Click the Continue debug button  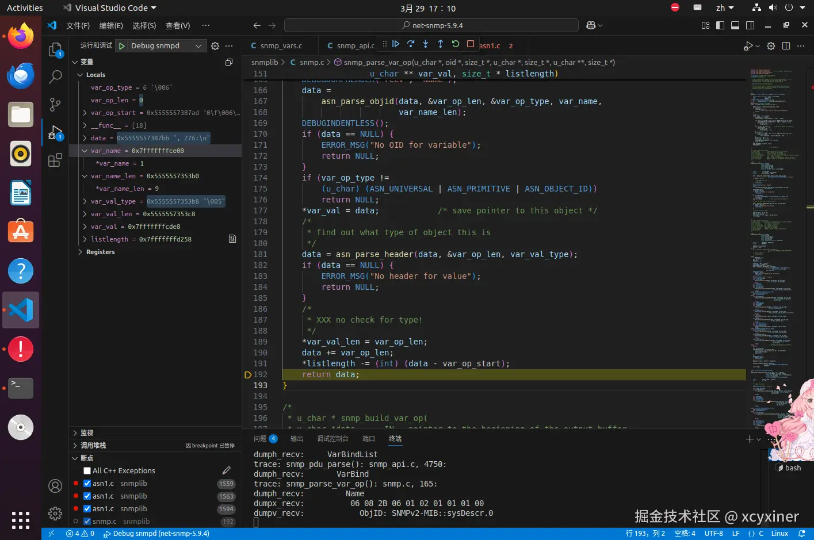[x=396, y=44]
